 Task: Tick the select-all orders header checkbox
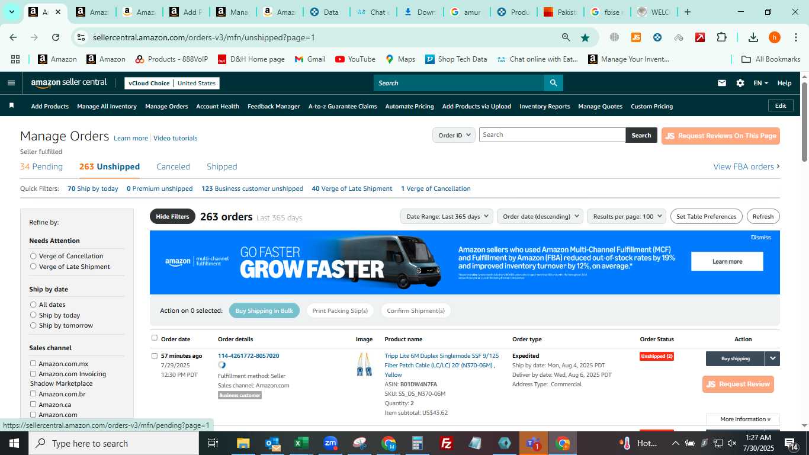point(155,338)
